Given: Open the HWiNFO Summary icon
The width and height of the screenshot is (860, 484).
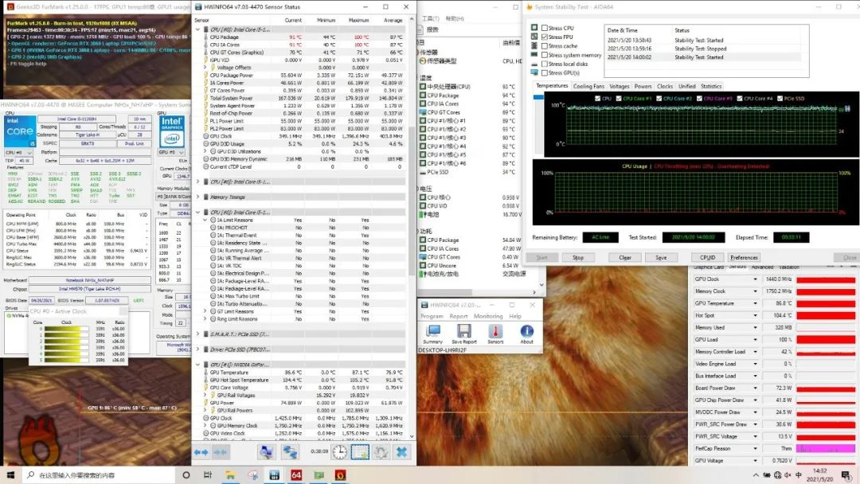Looking at the screenshot, I should 433,332.
